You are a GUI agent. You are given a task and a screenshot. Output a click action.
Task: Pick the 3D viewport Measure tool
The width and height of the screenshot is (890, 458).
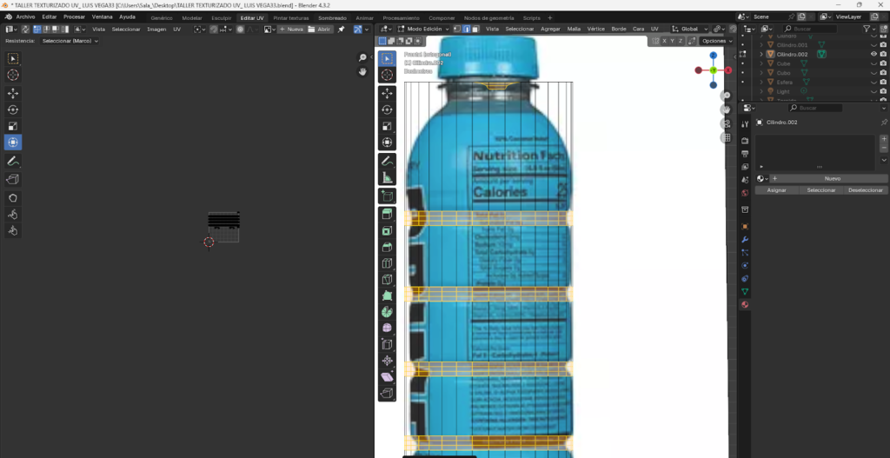coord(387,177)
